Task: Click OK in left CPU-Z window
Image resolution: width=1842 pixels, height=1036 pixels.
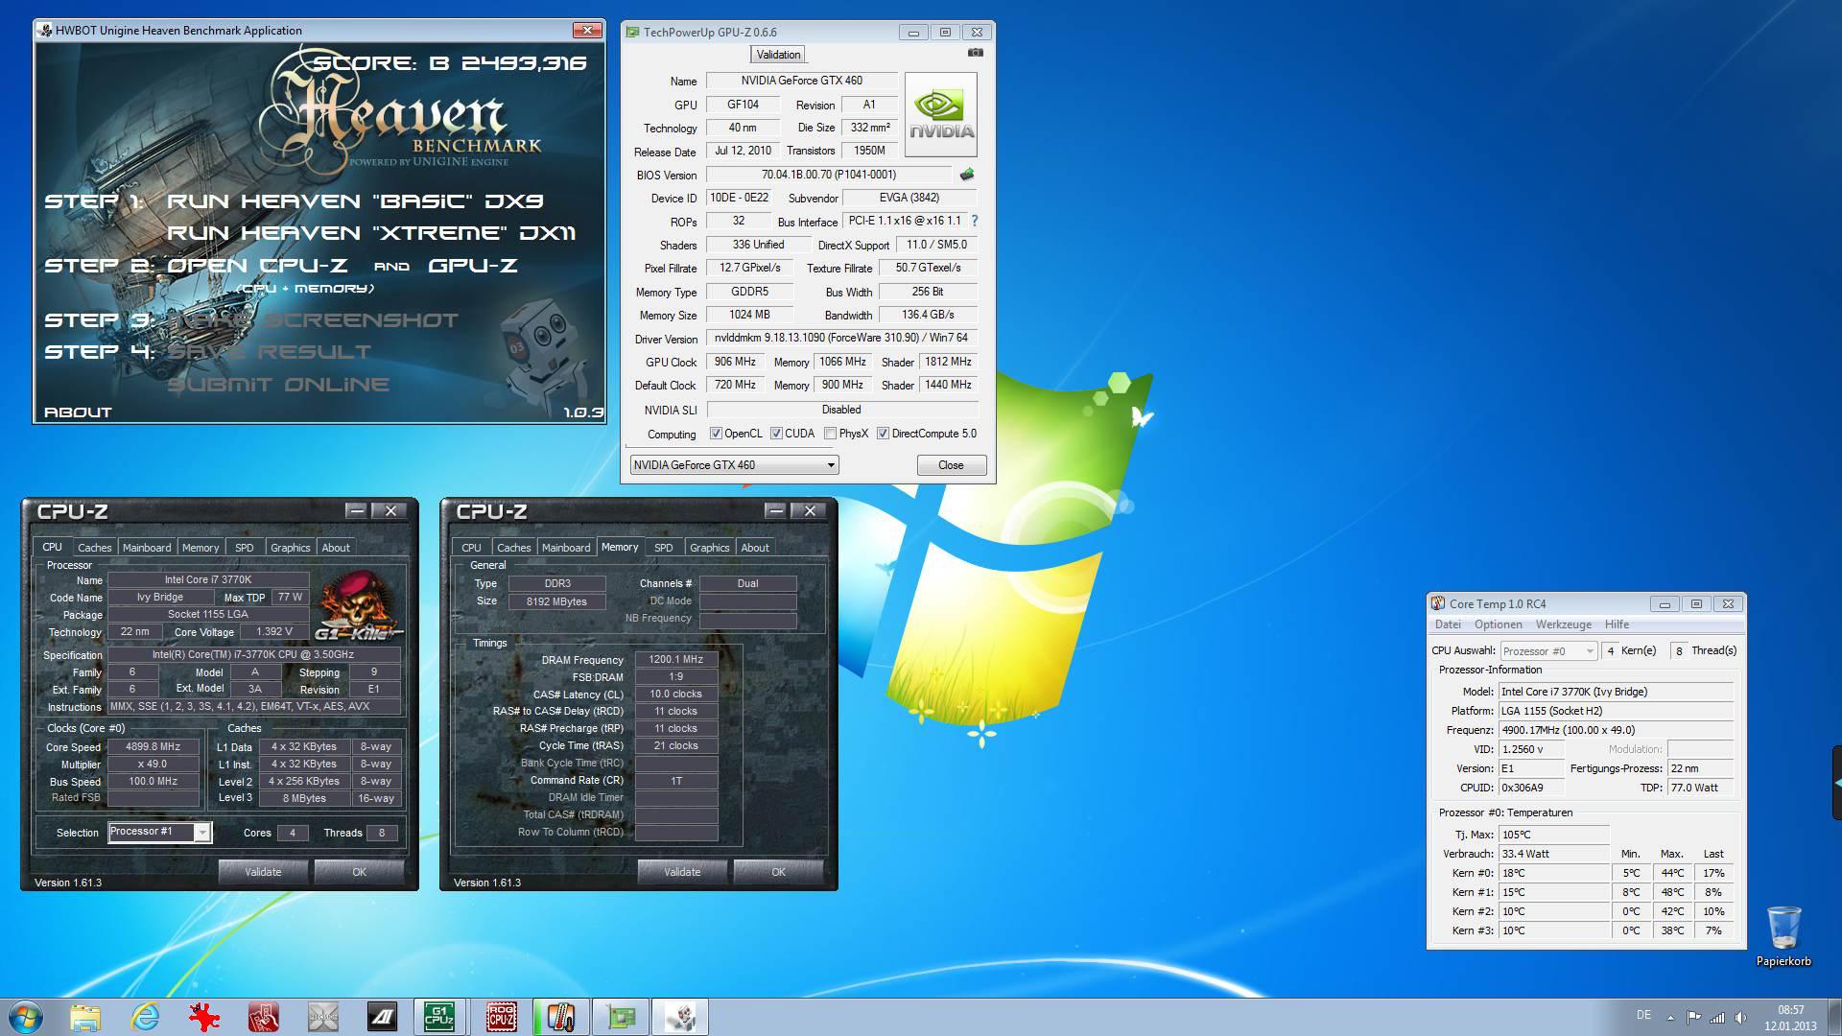Action: click(359, 872)
